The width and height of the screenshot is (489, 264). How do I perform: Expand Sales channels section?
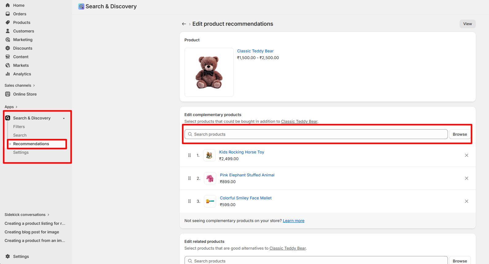tap(20, 85)
